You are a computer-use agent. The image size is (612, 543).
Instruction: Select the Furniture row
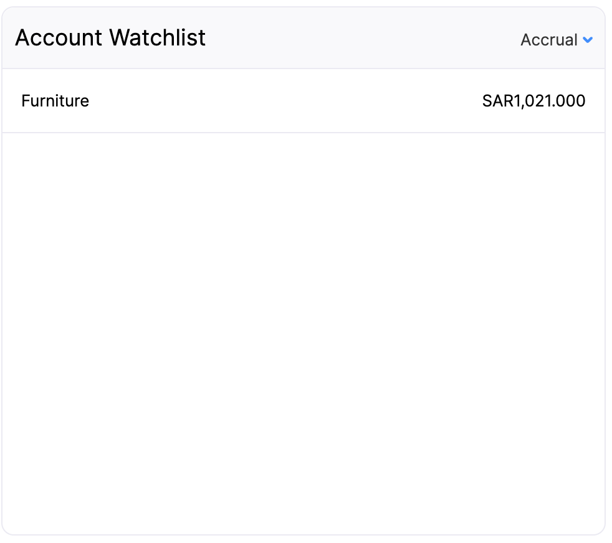click(x=305, y=100)
